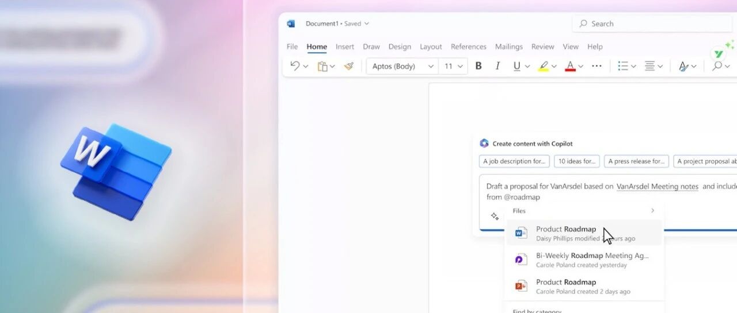Select Product Roadmap by Carole Poland
Screen dimensions: 737x313
tap(584, 286)
